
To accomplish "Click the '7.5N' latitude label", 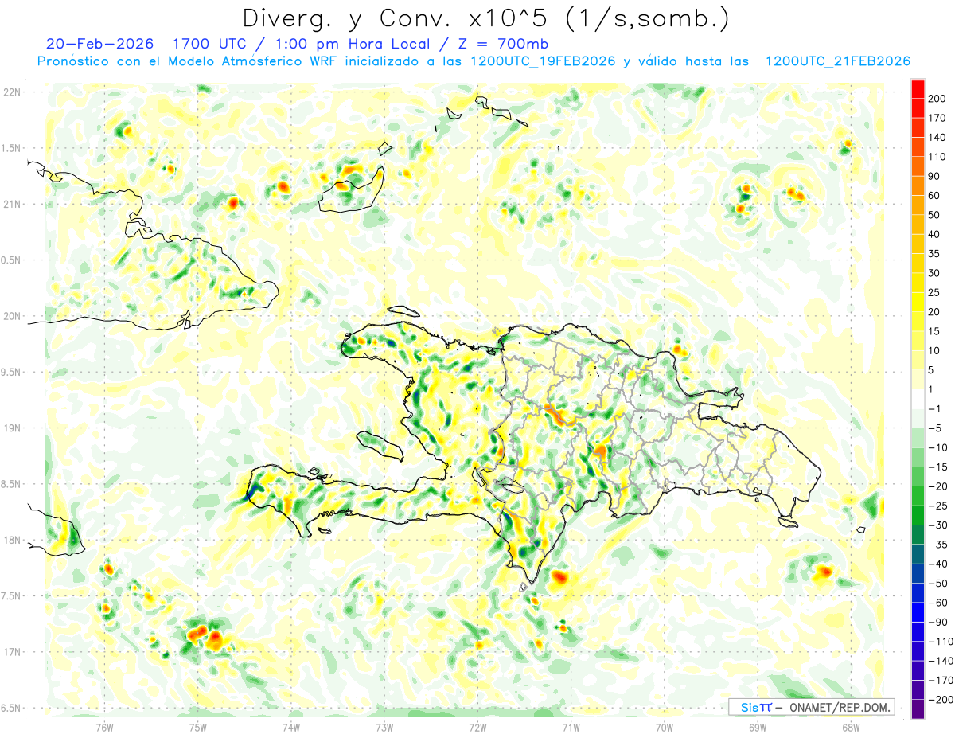I will point(12,595).
